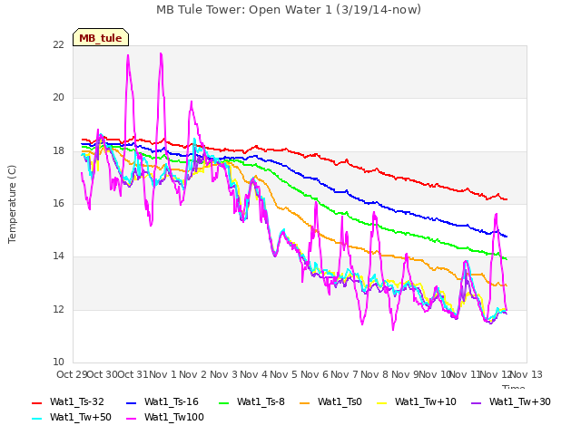The width and height of the screenshot is (581, 435).
Task: Toggle the Wat1_Tw100 legend entry
Action: [x=165, y=417]
